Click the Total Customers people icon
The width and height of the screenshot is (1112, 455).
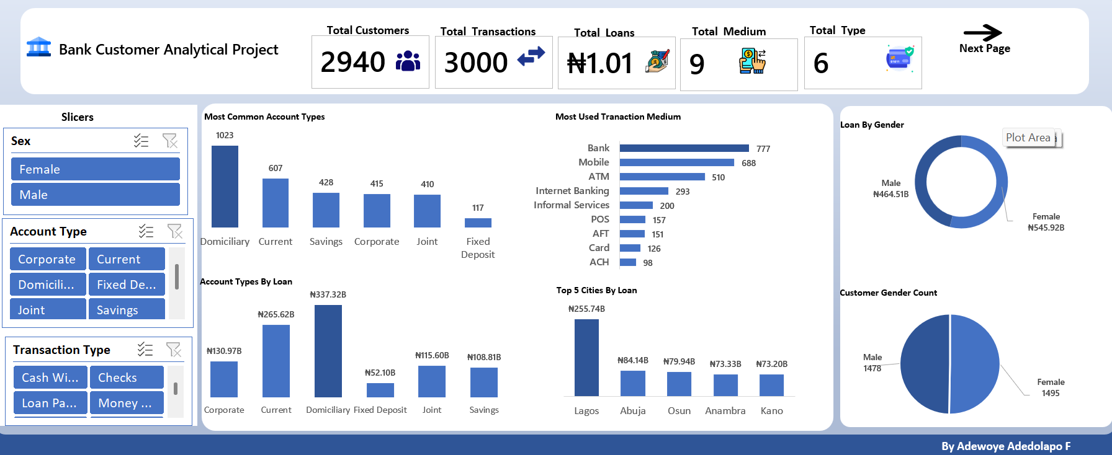(x=408, y=61)
